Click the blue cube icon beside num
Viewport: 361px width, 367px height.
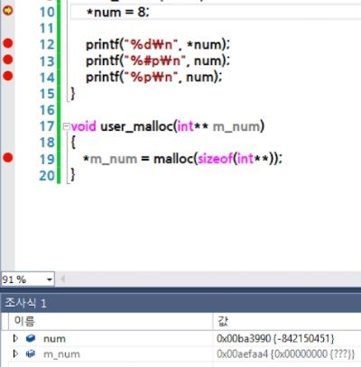tap(31, 339)
